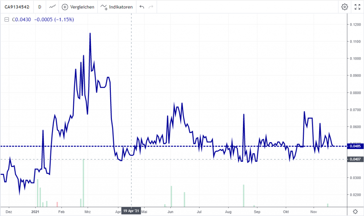The height and width of the screenshot is (216, 364).
Task: Open time axis settings gear at bottom right
Action: 354,211
